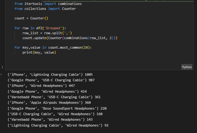Click output row iPhone, Wired Headphones 447

tap(41, 86)
